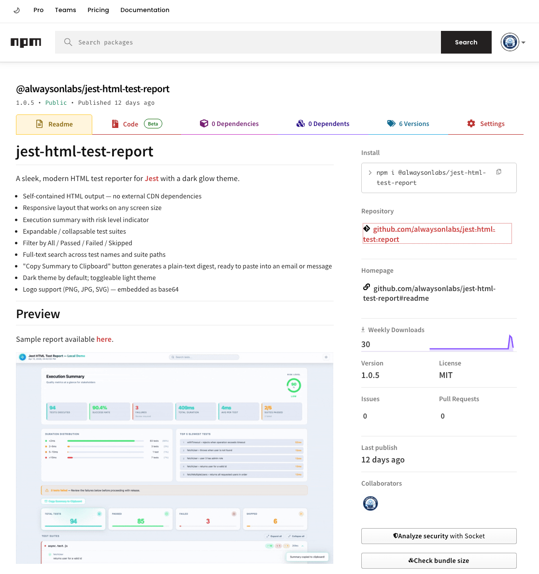539x574 pixels.
Task: Open the collaborator avatar
Action: (370, 504)
